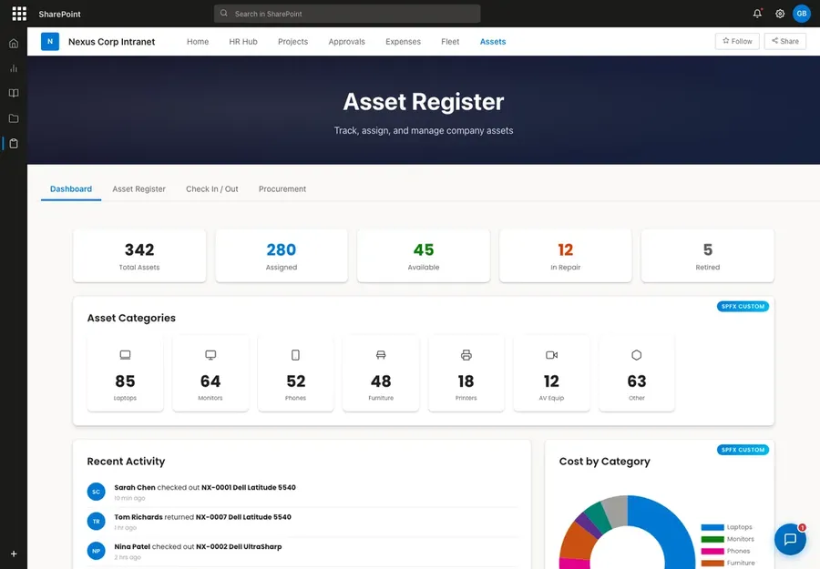820x569 pixels.
Task: Click 'NX-0002 Dell UltraSharp' in activity
Action: pos(239,546)
